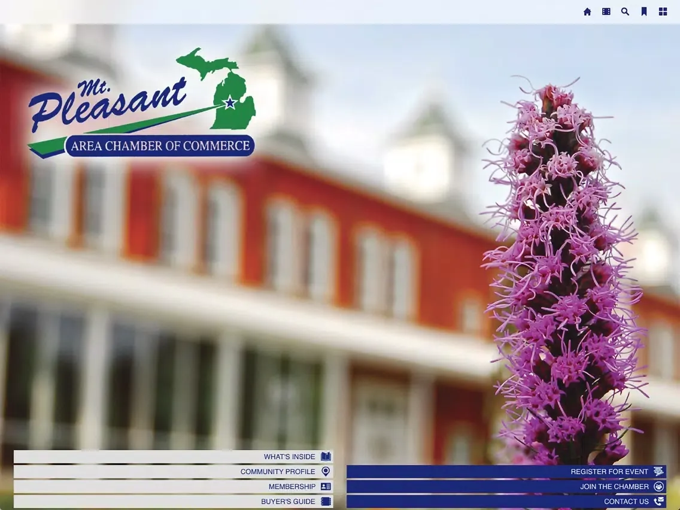Click the notebook icon beside Buyer's Guide
680x510 pixels.
(x=326, y=502)
